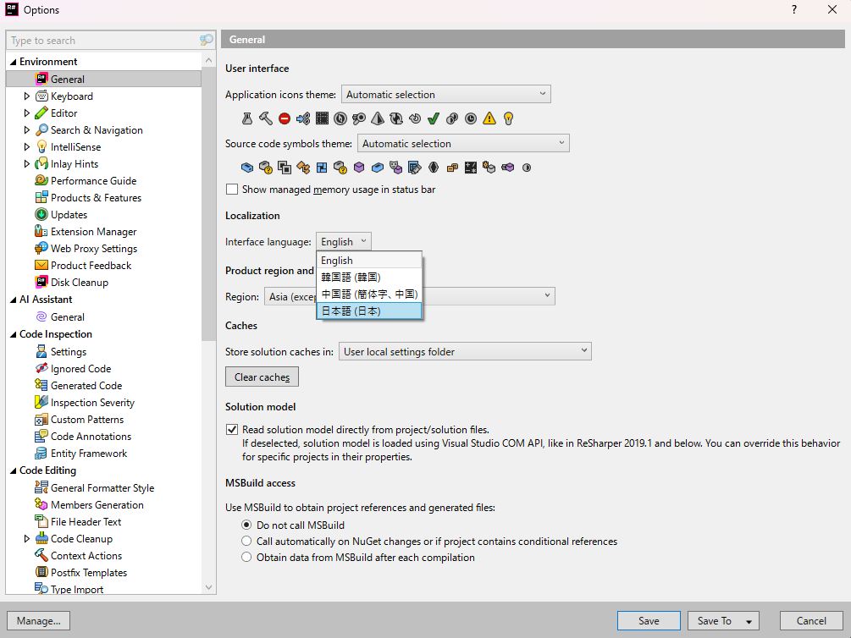Click the Updates green arrow icon
Screen dimensions: 851x638
point(41,214)
